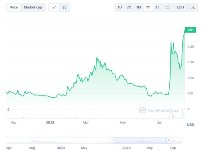Select the 1Y time range

coord(148,7)
